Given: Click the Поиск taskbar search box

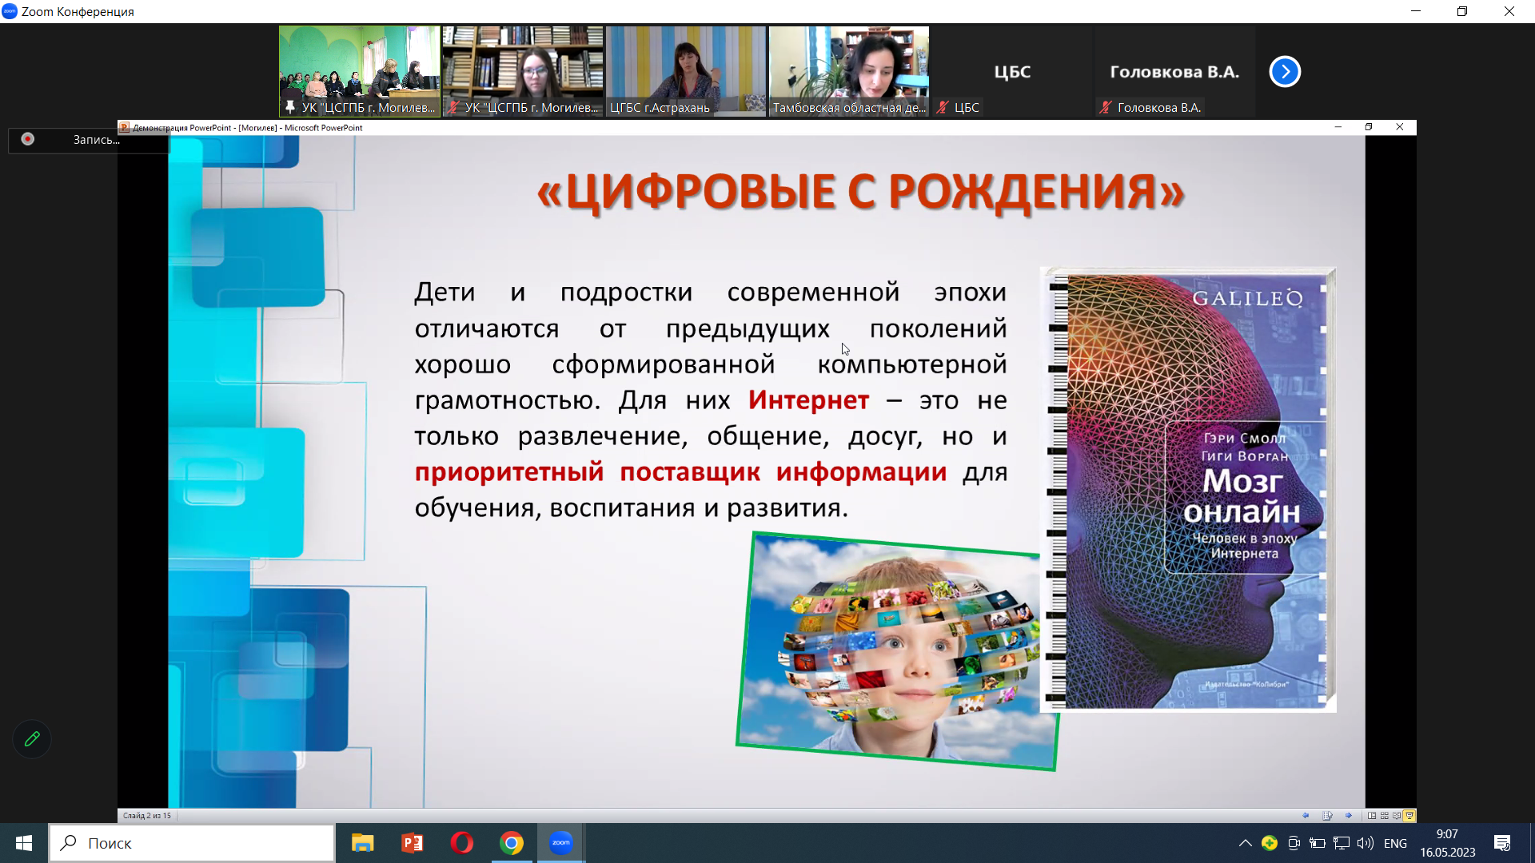Looking at the screenshot, I should tap(192, 843).
